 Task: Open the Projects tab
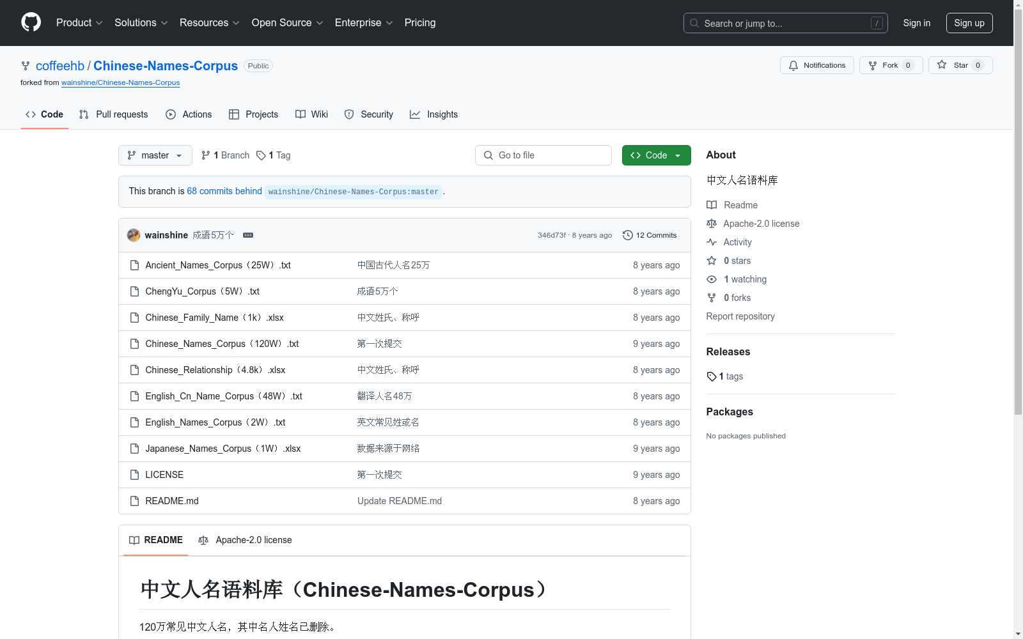tap(253, 114)
